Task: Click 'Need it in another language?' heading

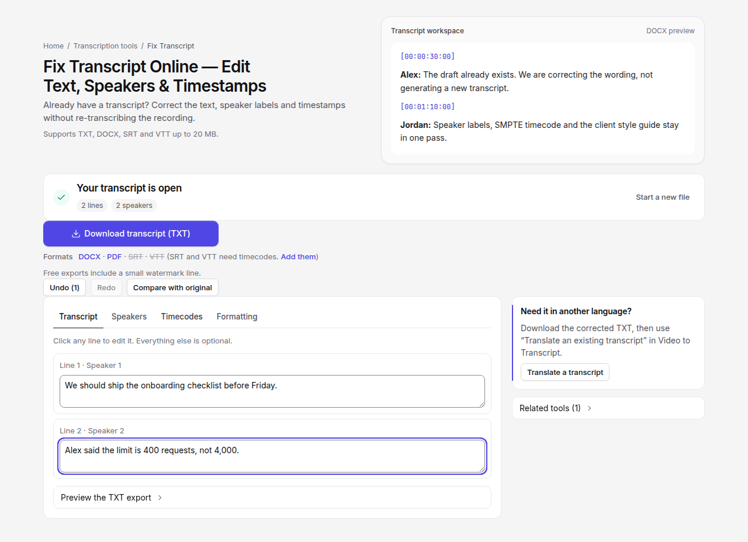Action: click(576, 311)
